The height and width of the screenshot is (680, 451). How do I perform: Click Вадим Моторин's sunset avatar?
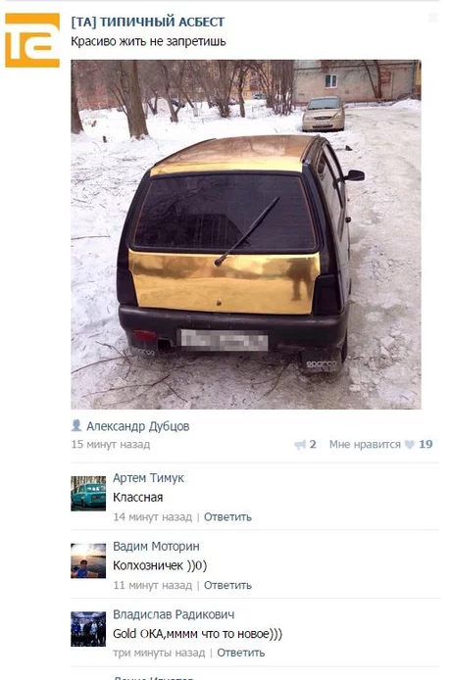(88, 560)
